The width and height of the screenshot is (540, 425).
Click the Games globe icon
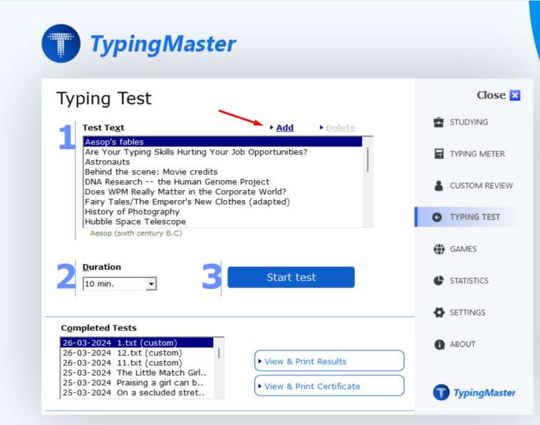pos(439,248)
